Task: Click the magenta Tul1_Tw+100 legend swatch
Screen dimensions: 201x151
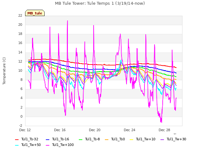Action: (47, 145)
